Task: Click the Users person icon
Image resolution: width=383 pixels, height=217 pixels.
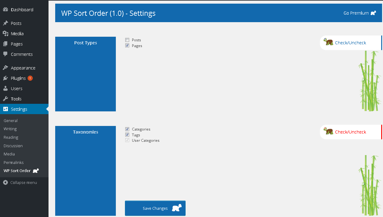Action: tap(5, 88)
